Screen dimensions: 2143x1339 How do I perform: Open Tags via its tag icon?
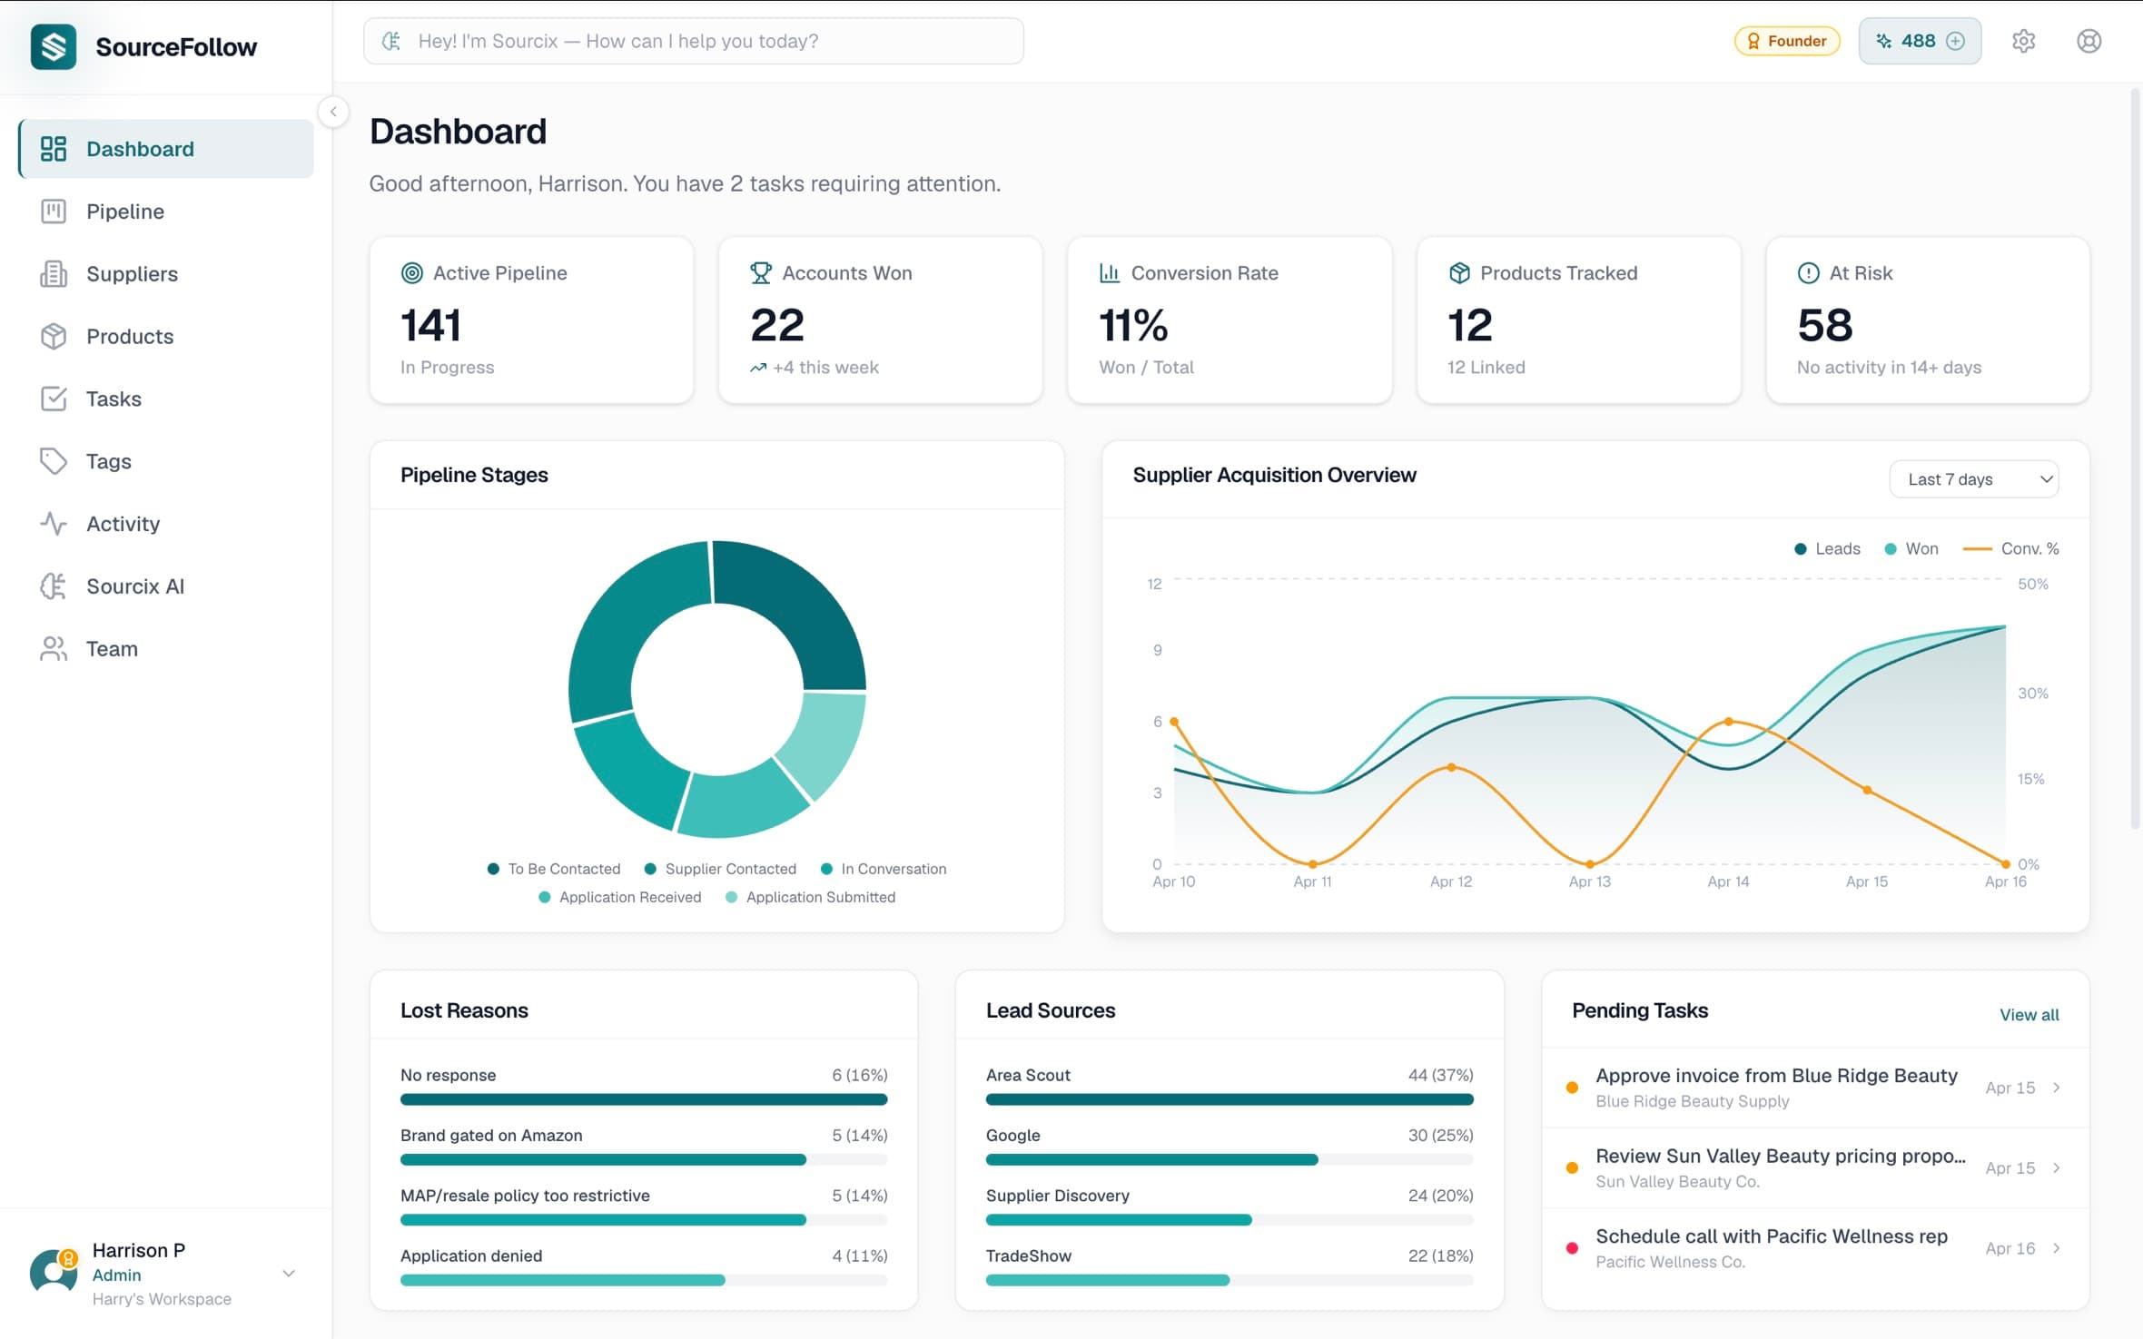tap(54, 461)
